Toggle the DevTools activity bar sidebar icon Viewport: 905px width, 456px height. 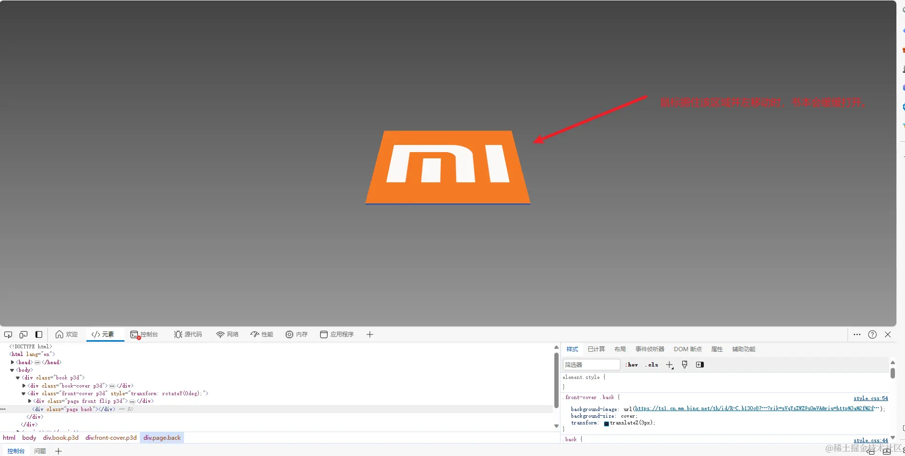click(x=39, y=334)
